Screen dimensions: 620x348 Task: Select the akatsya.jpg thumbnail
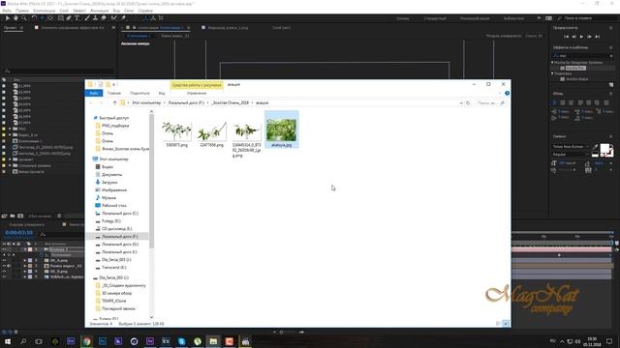(x=281, y=130)
